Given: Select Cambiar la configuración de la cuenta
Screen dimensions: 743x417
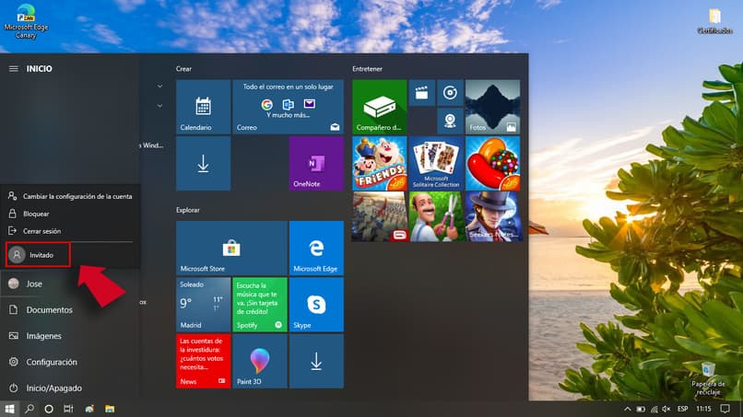Looking at the screenshot, I should tap(70, 196).
